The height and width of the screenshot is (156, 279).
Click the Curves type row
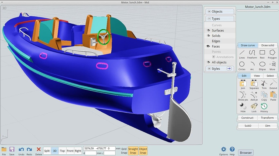(x=220, y=25)
